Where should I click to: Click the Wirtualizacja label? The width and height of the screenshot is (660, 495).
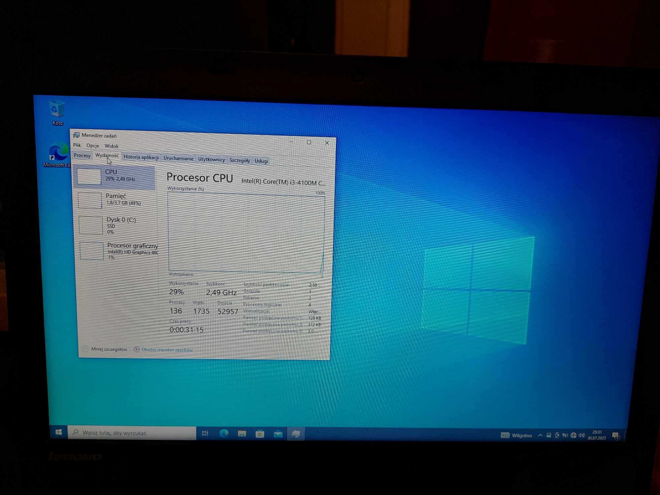pyautogui.click(x=256, y=311)
